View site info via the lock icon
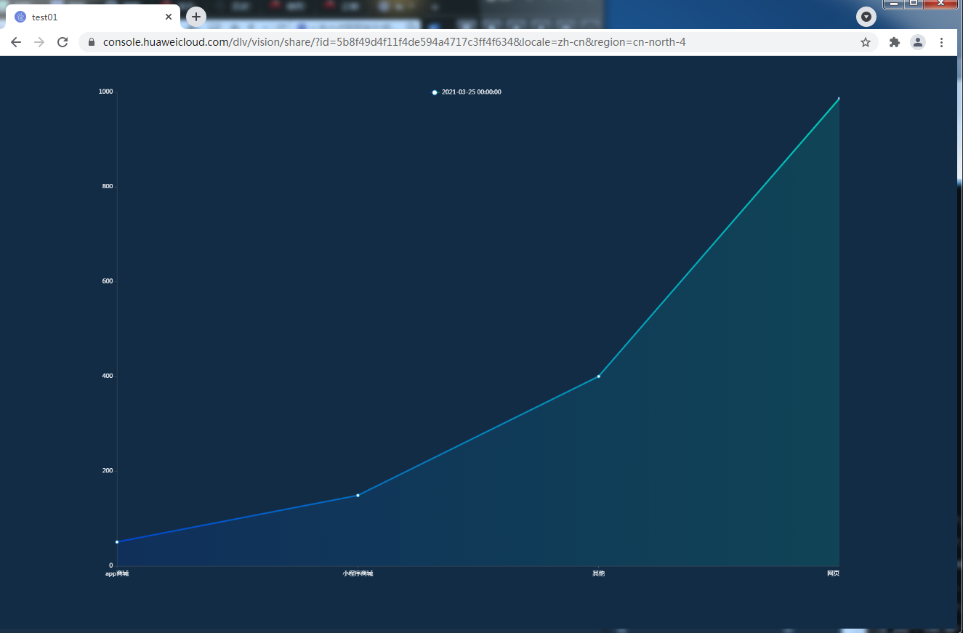This screenshot has width=963, height=633. click(92, 42)
